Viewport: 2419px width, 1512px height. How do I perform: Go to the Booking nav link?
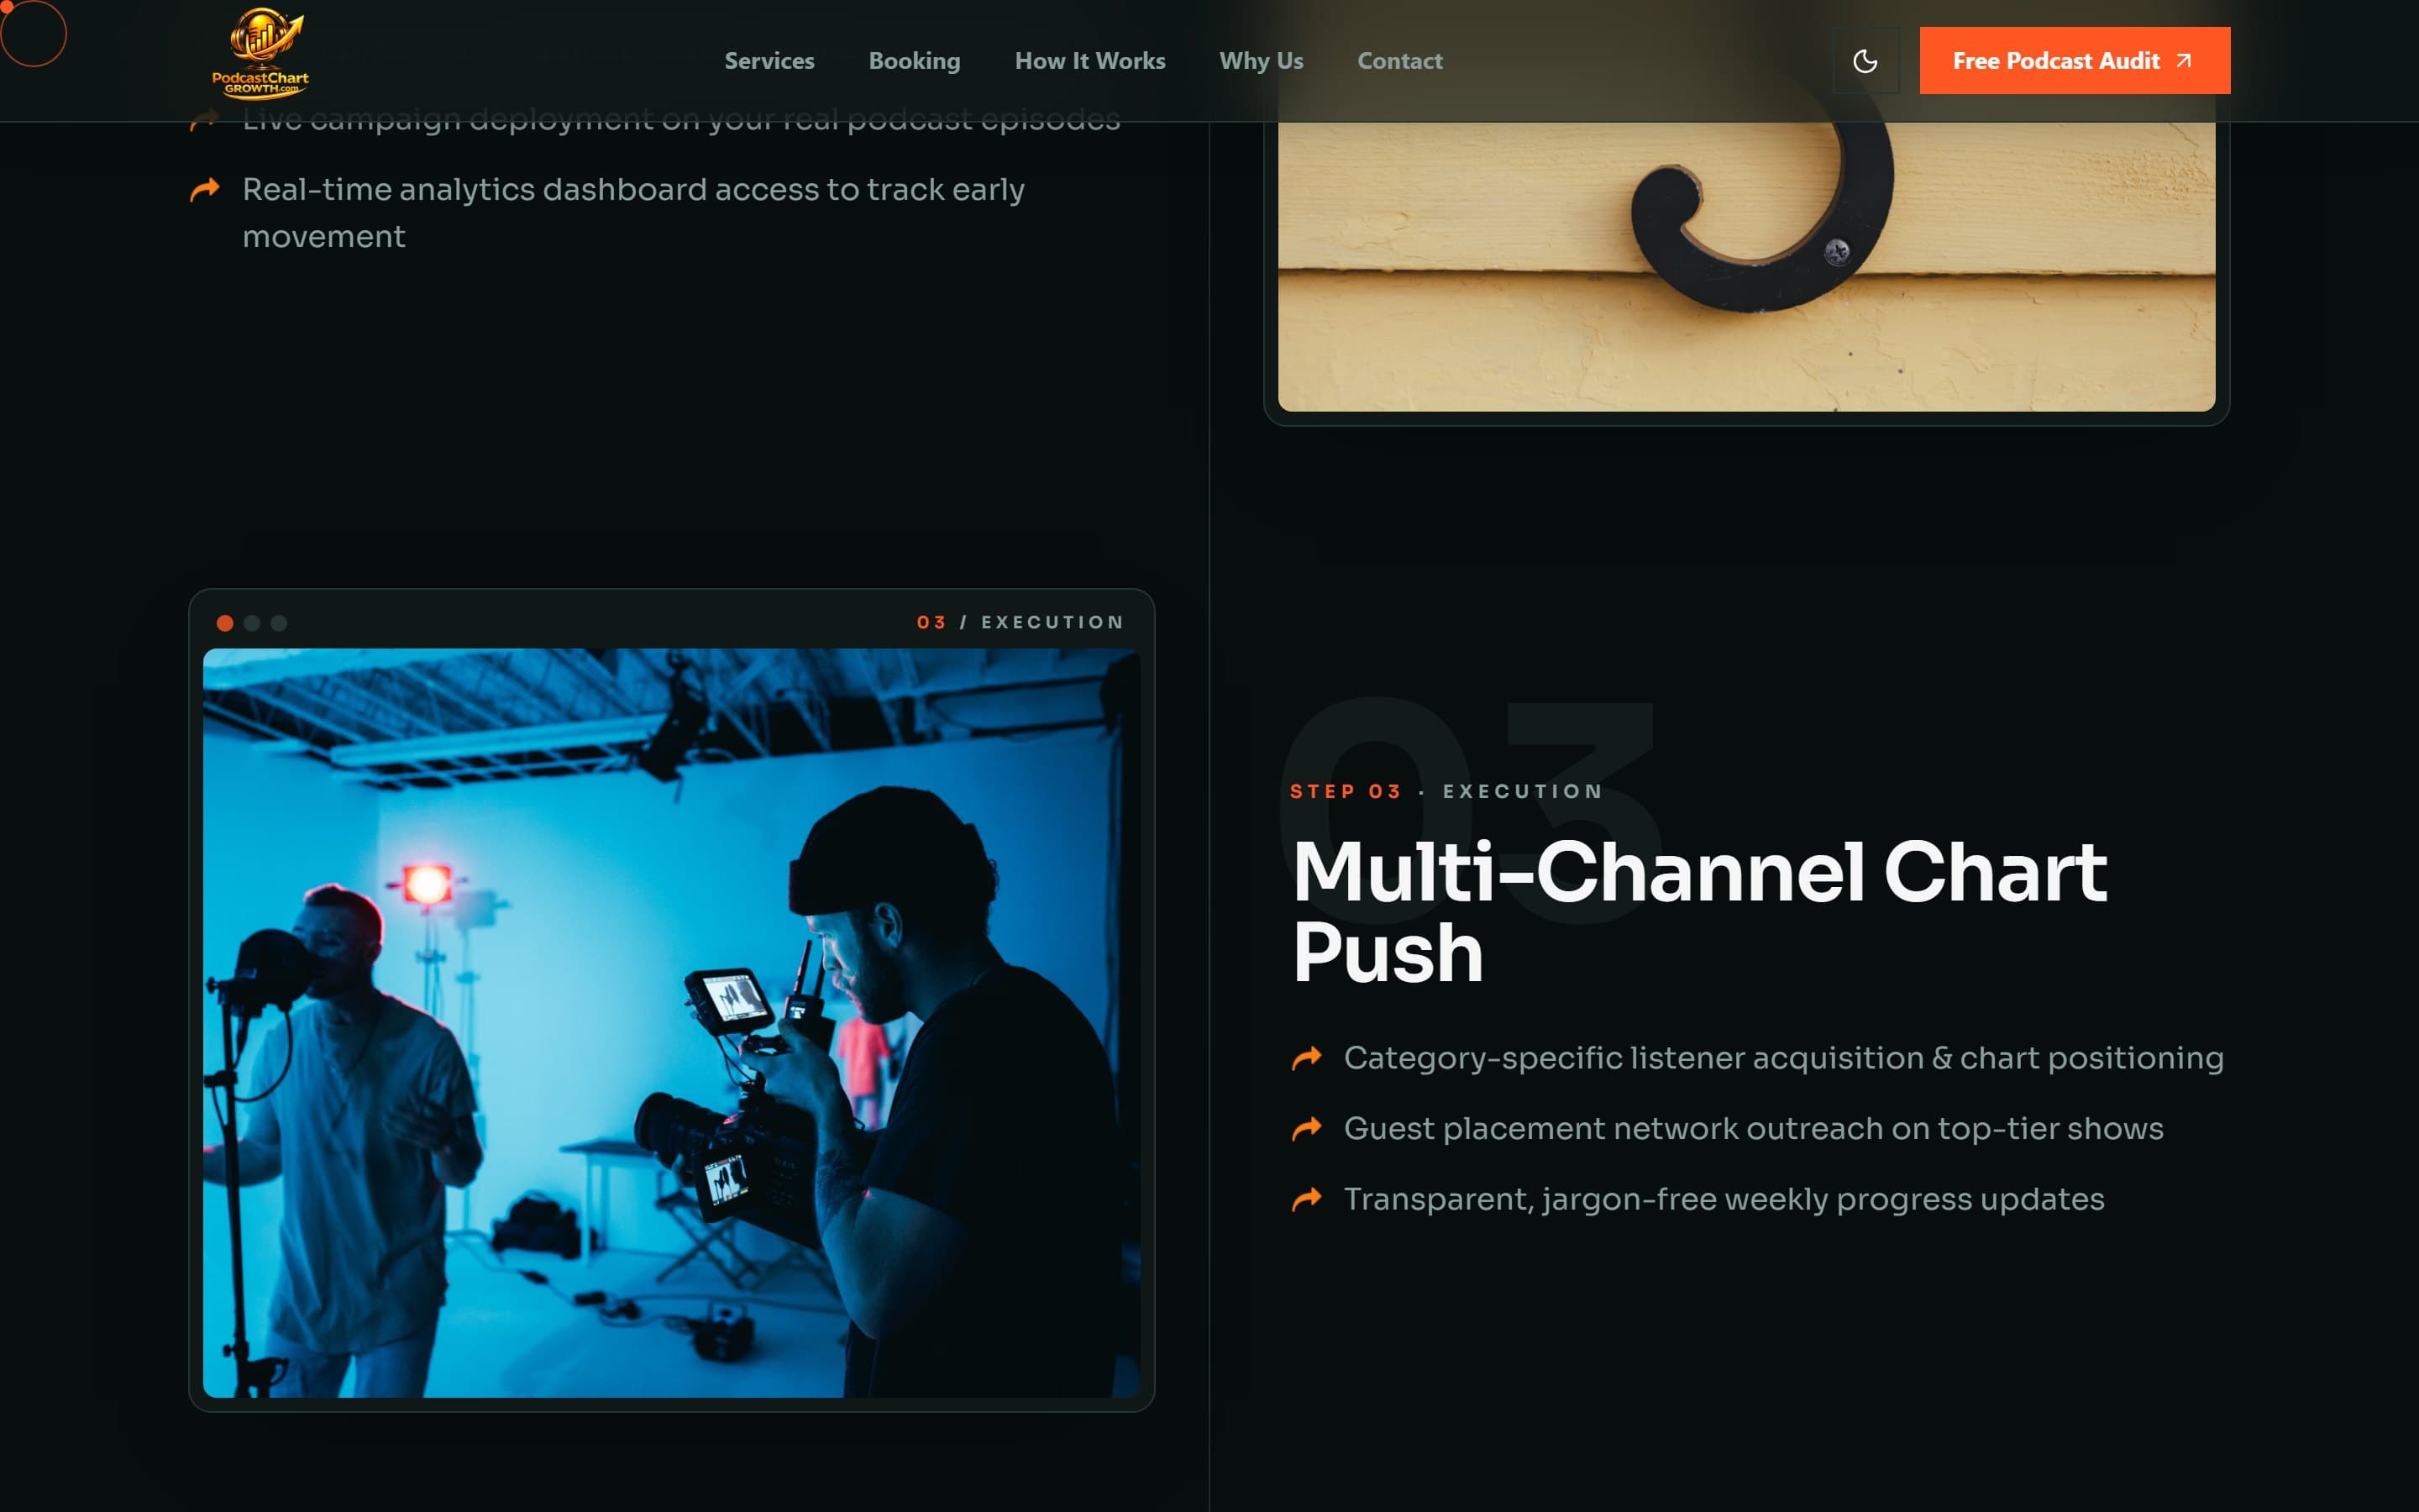pyautogui.click(x=915, y=61)
